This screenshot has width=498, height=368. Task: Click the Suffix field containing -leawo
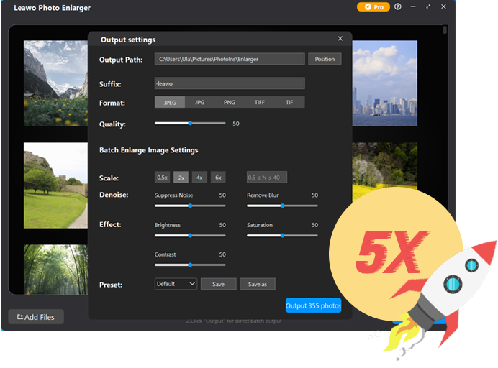coord(230,83)
